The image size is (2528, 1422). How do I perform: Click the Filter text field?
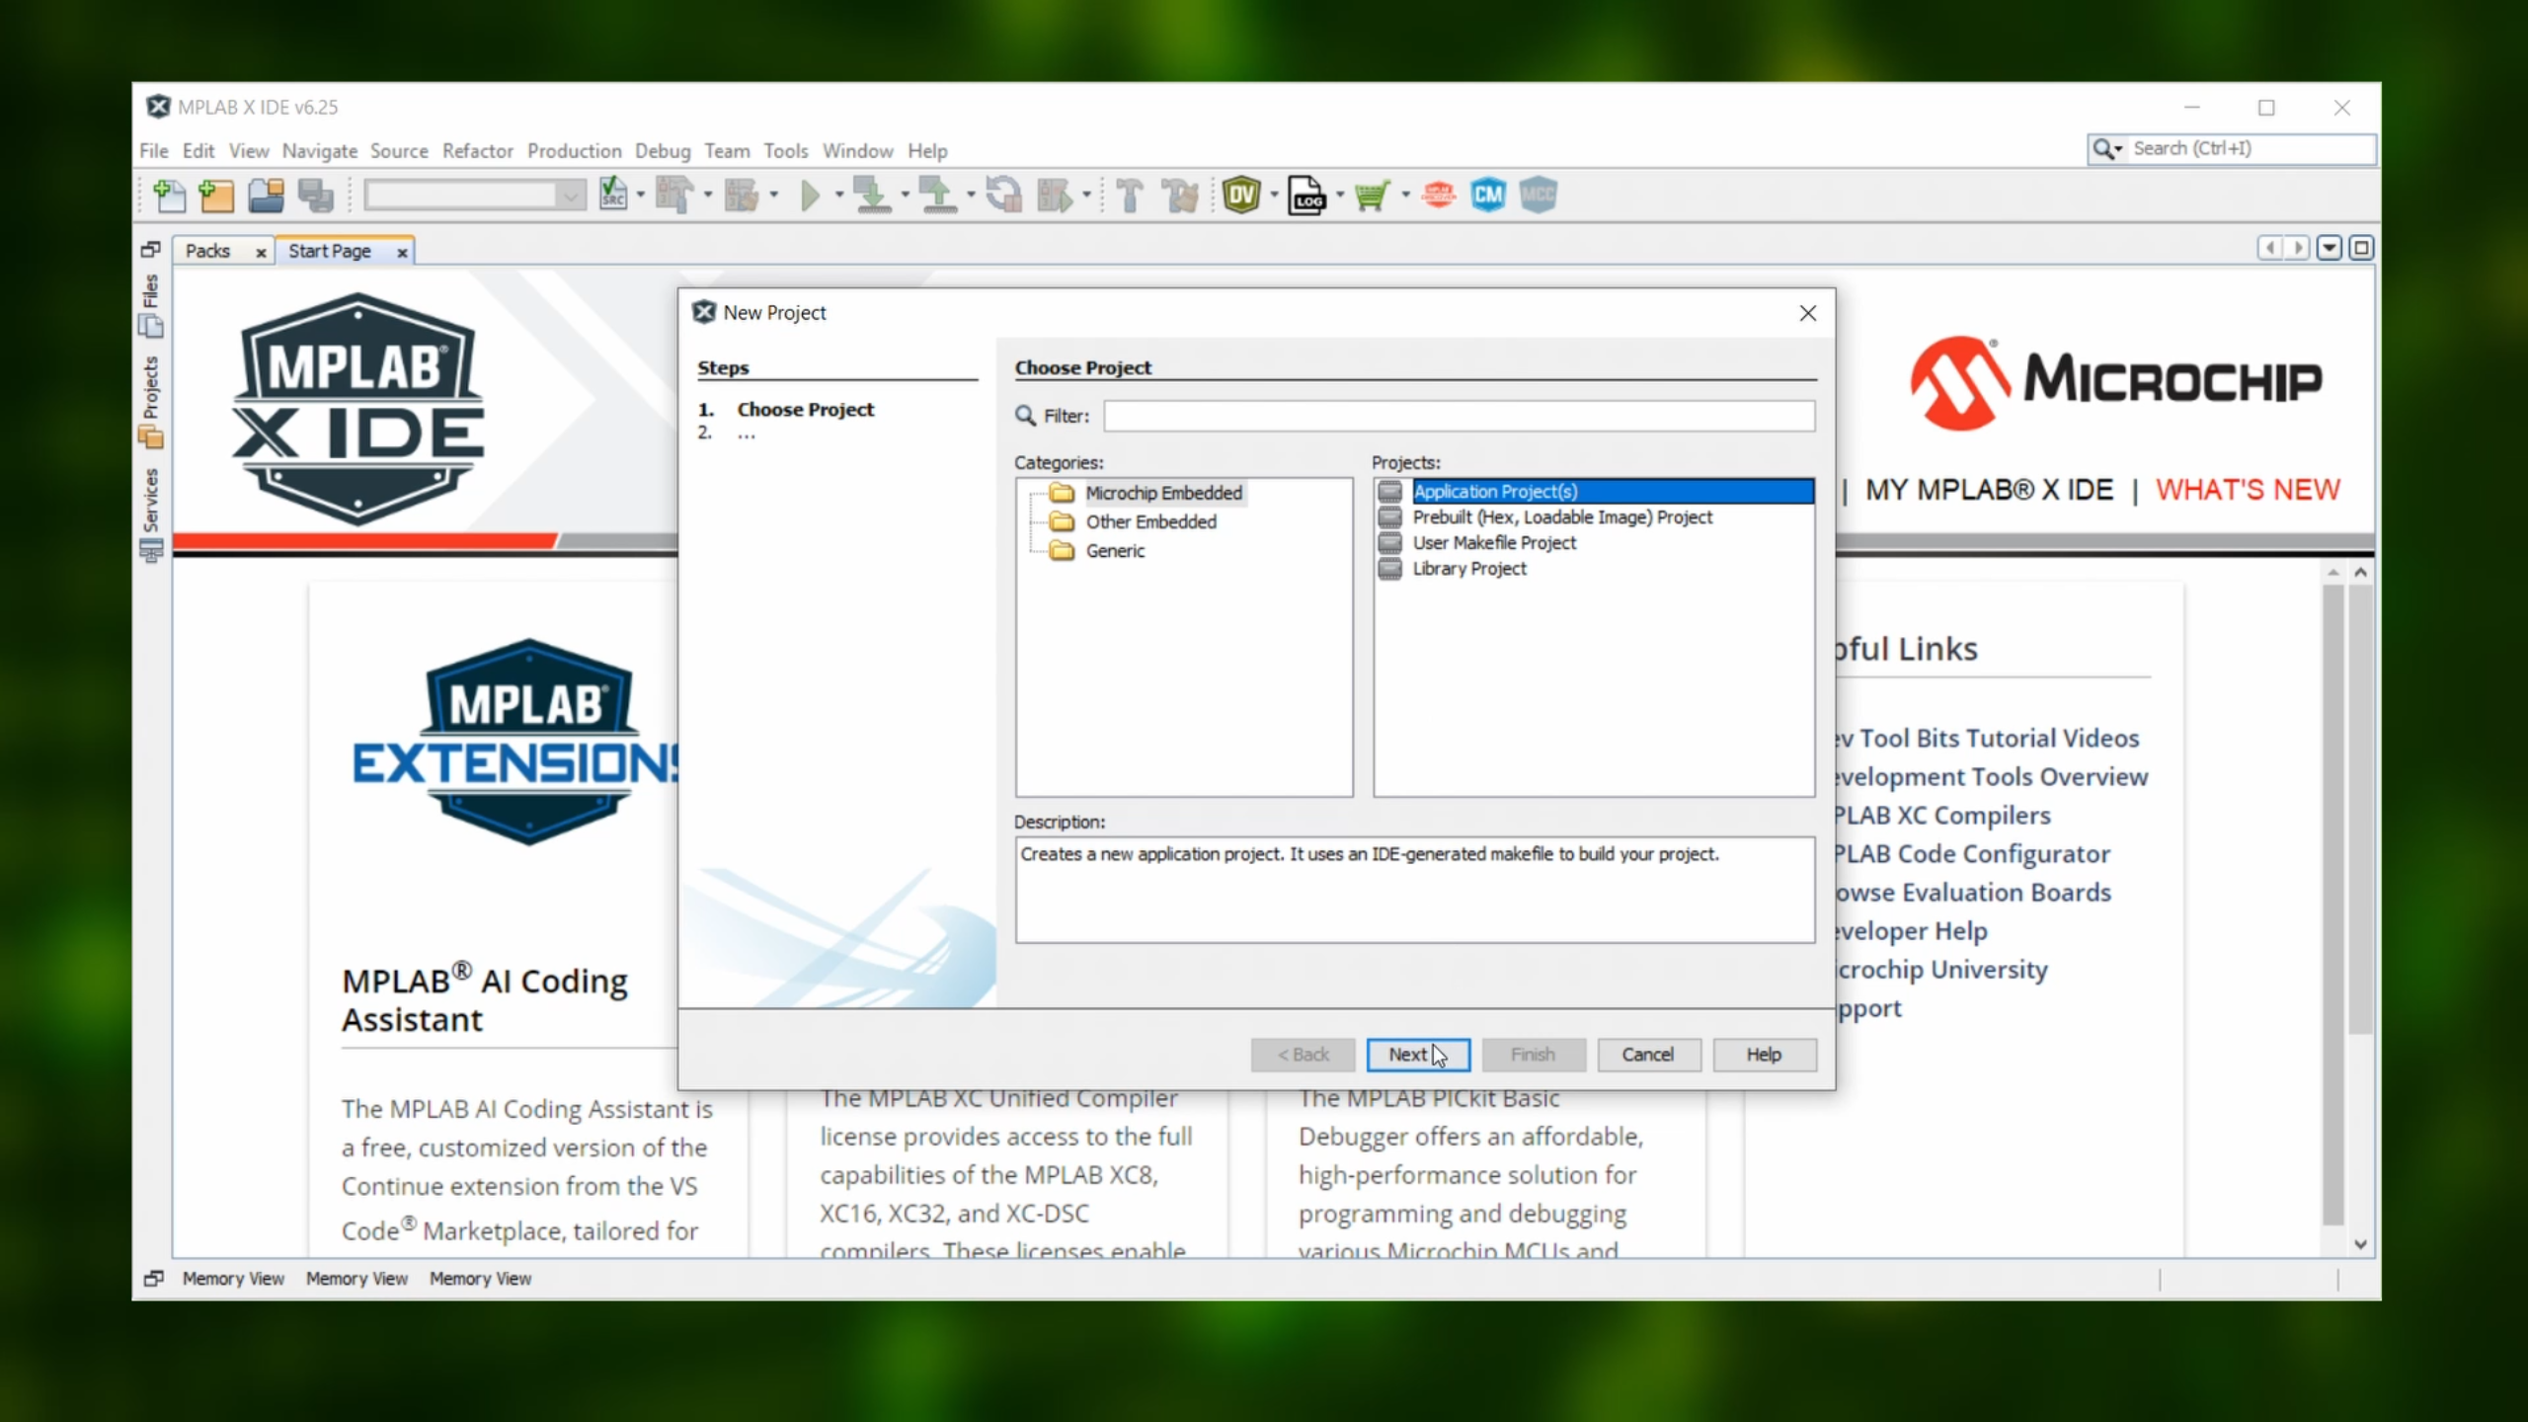1459,416
